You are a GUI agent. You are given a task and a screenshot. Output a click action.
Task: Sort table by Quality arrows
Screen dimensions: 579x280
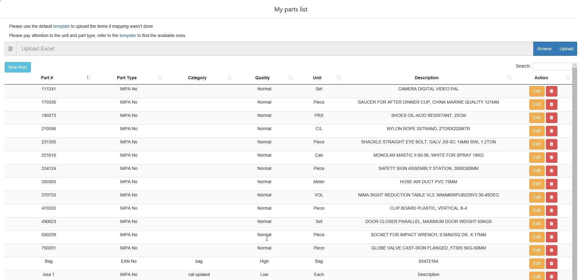click(x=291, y=78)
